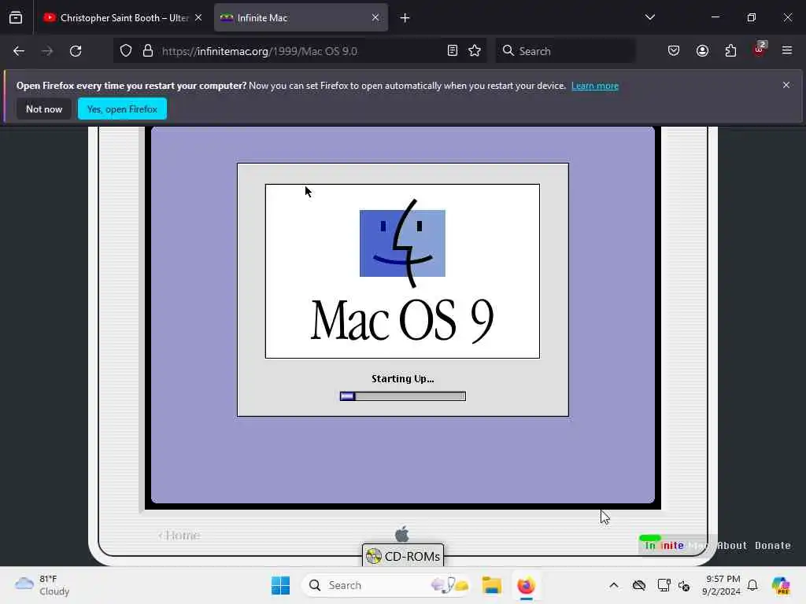
Task: Close the Christopher Saint Booth tab
Action: click(x=198, y=17)
